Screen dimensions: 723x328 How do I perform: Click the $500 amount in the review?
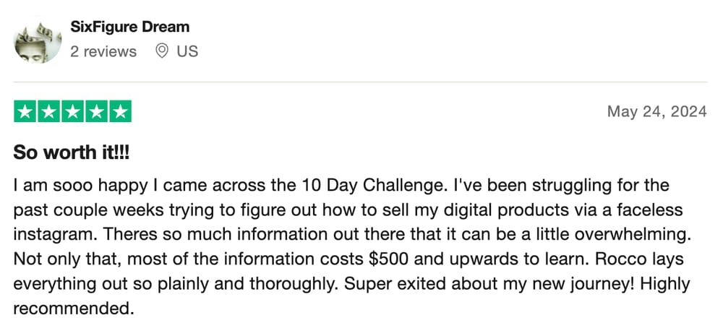point(388,259)
